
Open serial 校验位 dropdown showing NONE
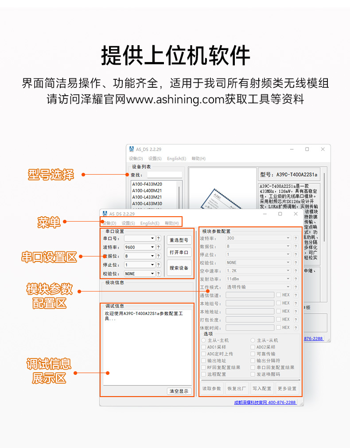[140, 274]
